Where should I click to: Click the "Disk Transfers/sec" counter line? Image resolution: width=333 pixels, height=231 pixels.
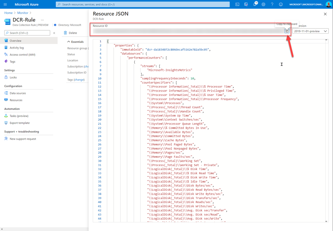(184, 198)
